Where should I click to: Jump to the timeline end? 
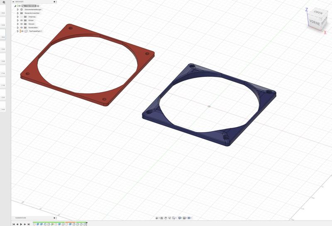coord(29,224)
